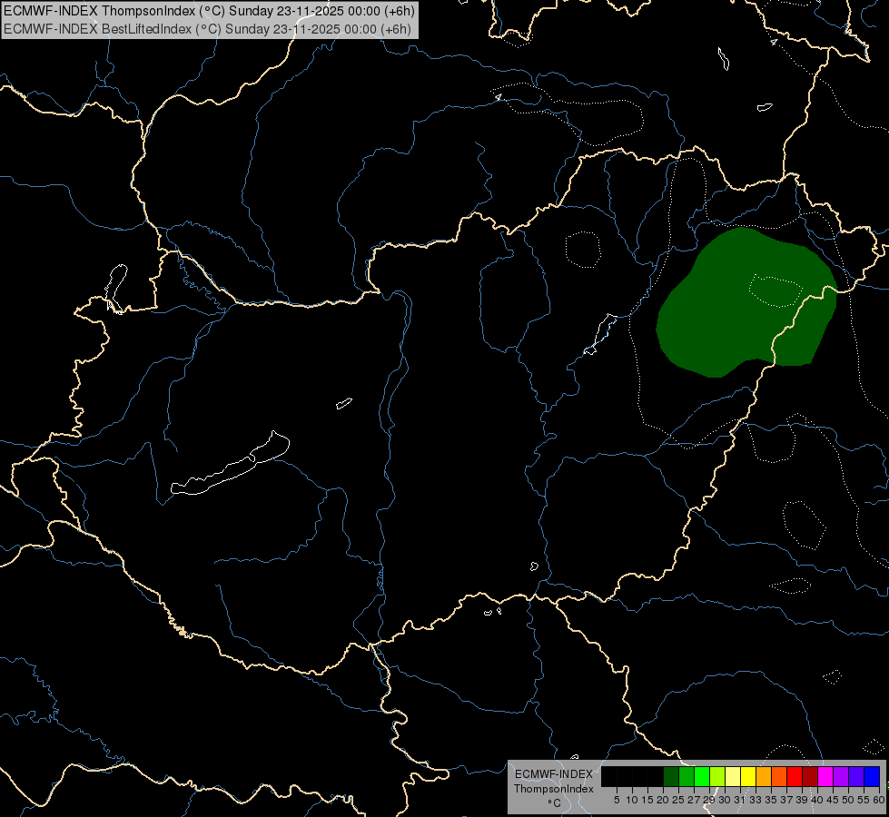
Task: Click the legend title 'ECMWF-INDEX' text
Action: click(554, 774)
